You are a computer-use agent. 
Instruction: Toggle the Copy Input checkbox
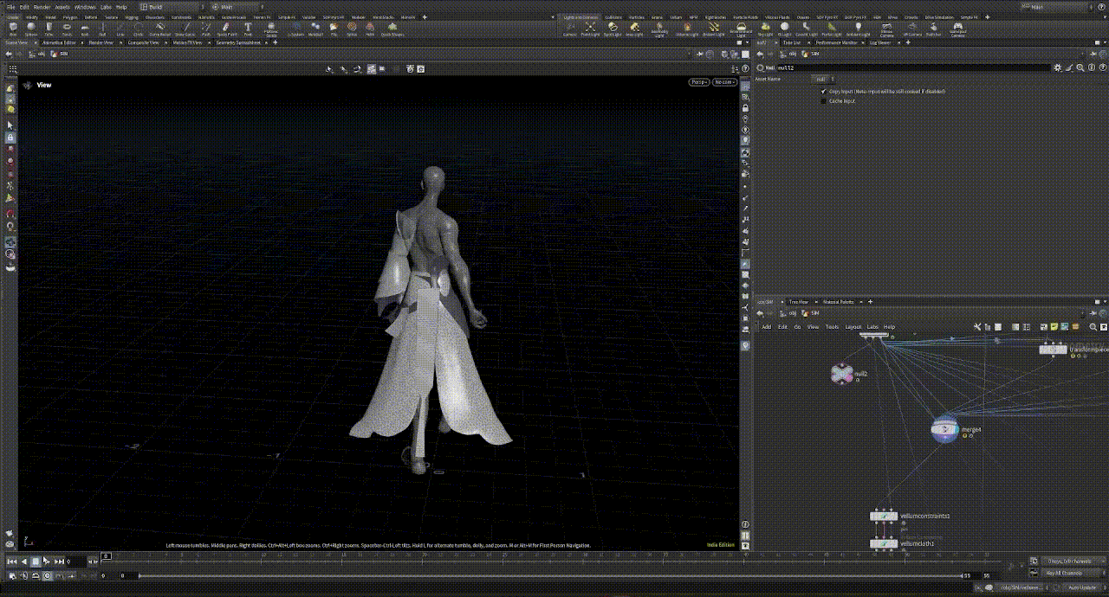(824, 91)
